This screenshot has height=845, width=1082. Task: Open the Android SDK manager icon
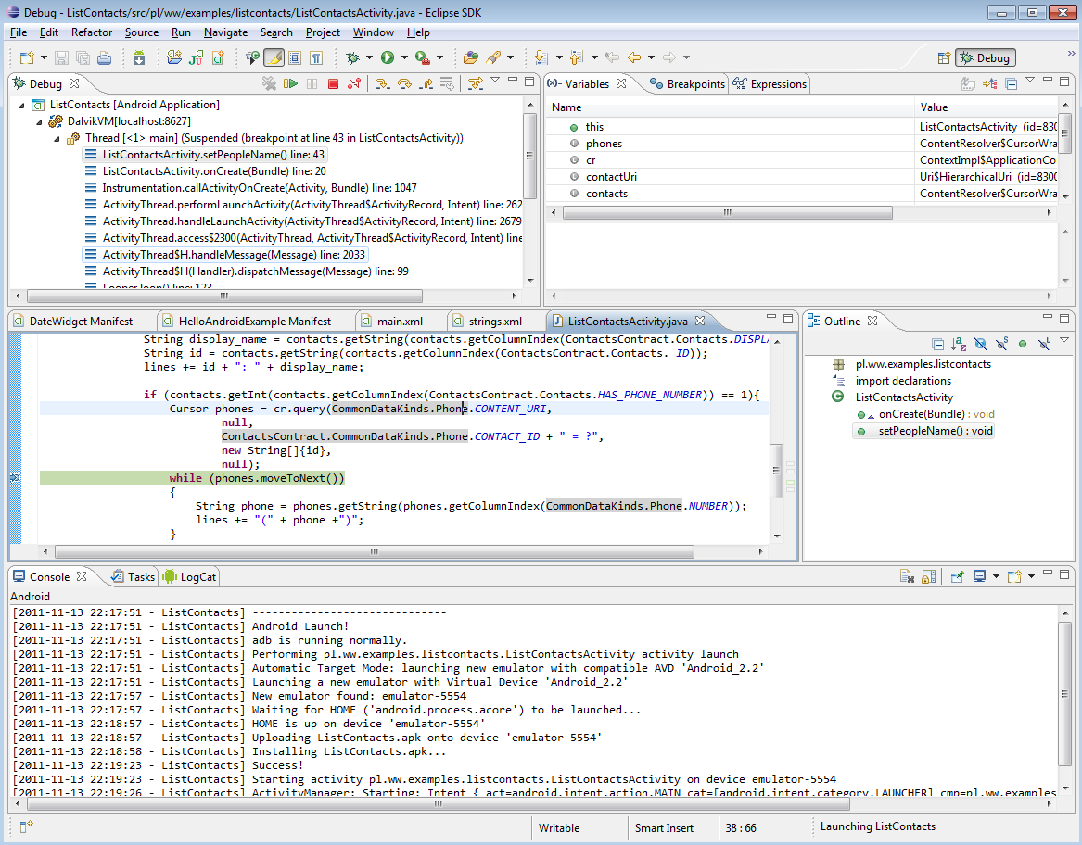tap(139, 58)
